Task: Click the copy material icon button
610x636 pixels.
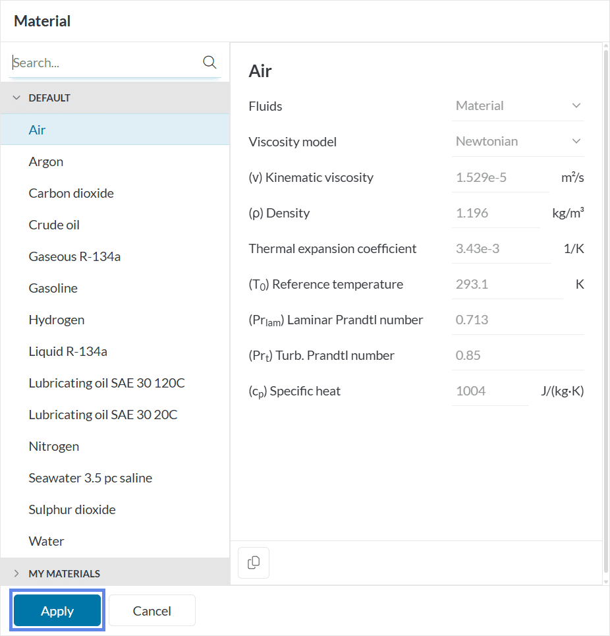Action: (254, 562)
